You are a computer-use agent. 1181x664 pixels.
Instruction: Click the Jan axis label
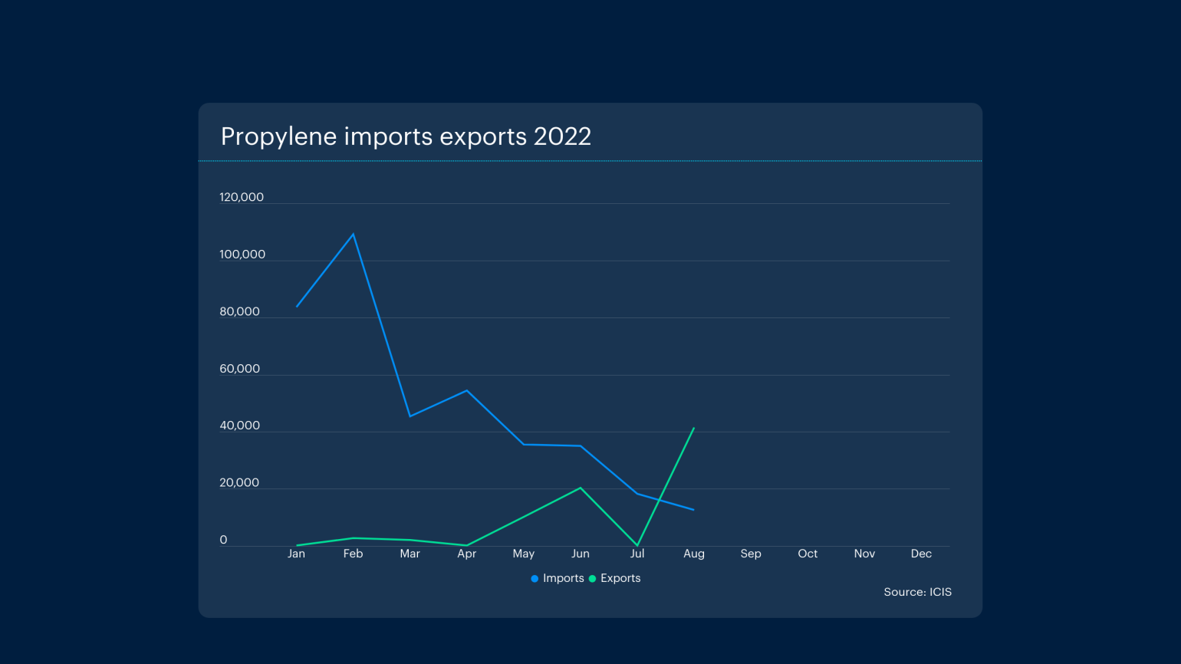pos(296,554)
